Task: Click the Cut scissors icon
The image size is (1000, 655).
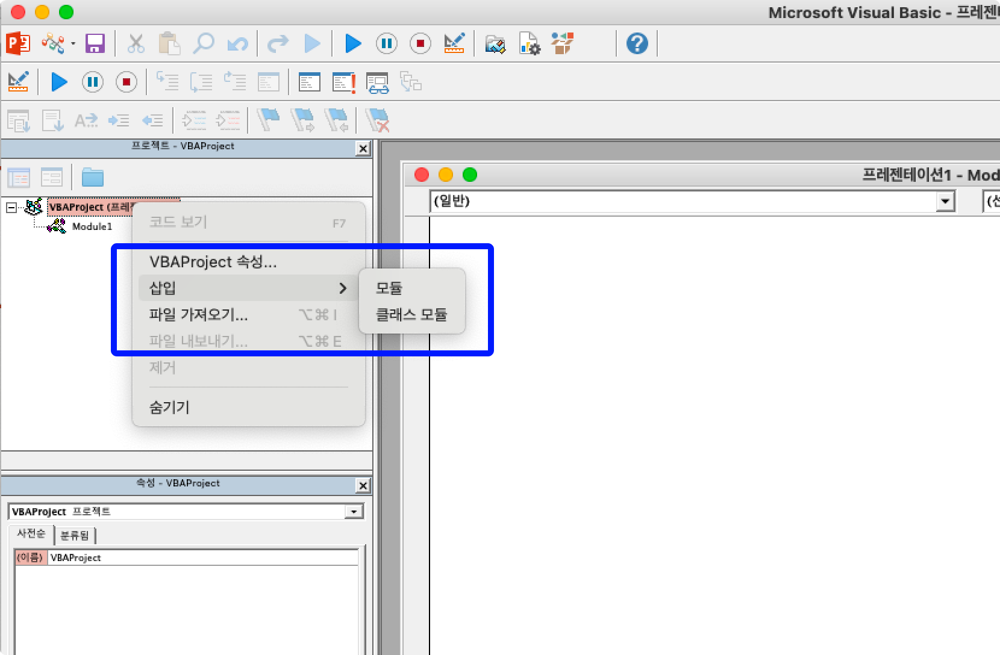Action: click(x=136, y=43)
